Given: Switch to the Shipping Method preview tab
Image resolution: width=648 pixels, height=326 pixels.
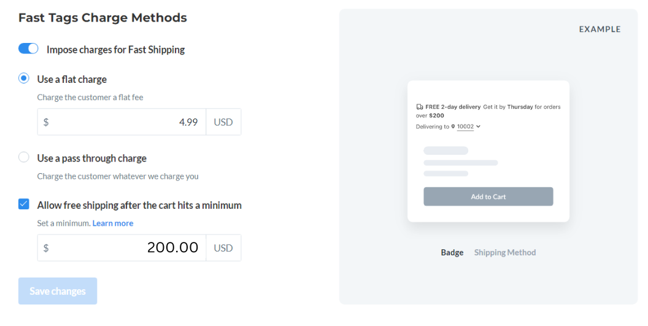Looking at the screenshot, I should tap(505, 252).
